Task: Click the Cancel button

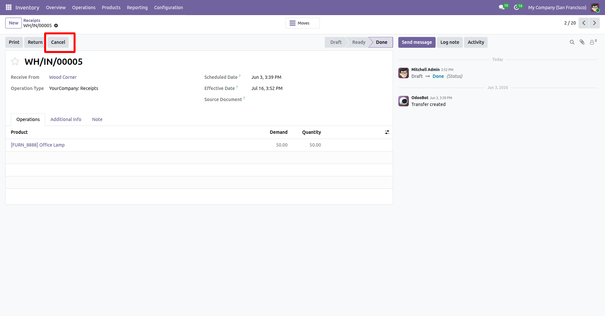Action: tap(58, 42)
